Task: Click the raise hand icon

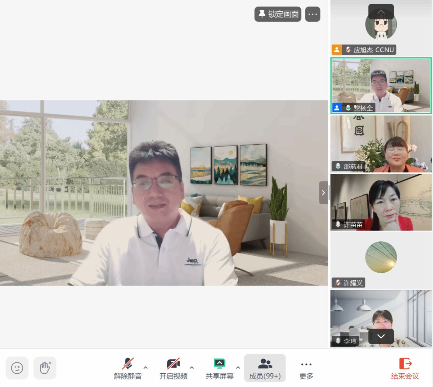Action: pyautogui.click(x=45, y=368)
